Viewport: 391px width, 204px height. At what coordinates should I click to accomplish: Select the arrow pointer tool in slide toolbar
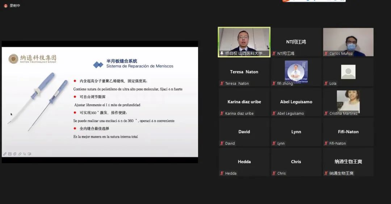(x=25, y=154)
